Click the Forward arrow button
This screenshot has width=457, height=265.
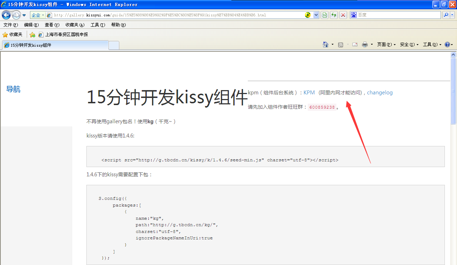(16, 15)
